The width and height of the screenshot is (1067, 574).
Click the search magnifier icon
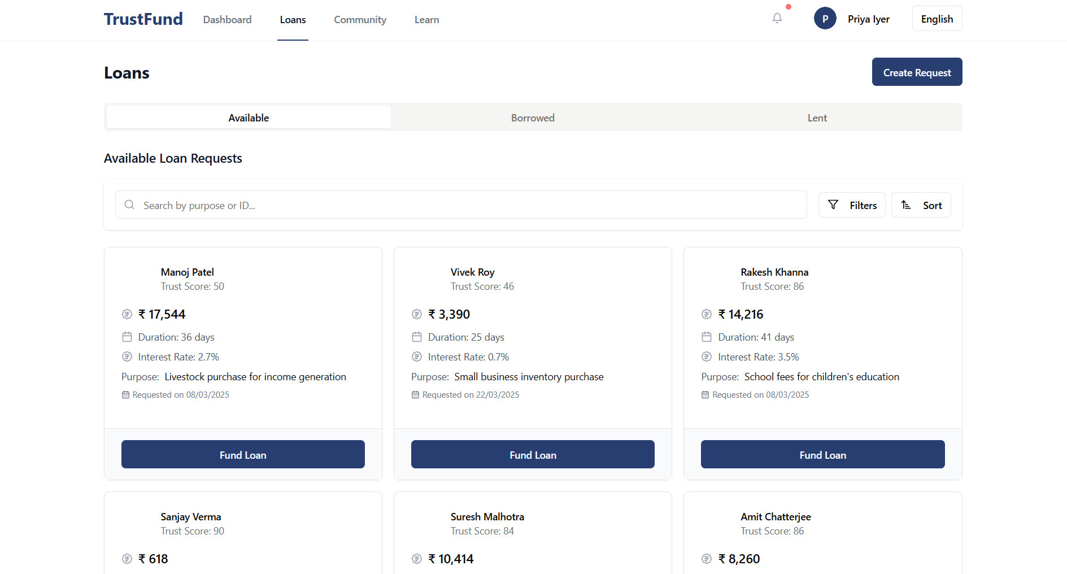(129, 205)
